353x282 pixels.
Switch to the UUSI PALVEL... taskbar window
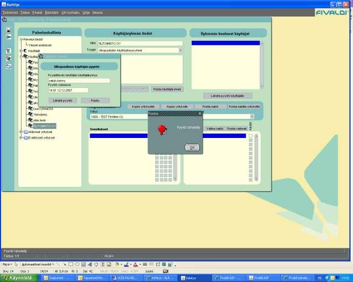tap(127, 278)
